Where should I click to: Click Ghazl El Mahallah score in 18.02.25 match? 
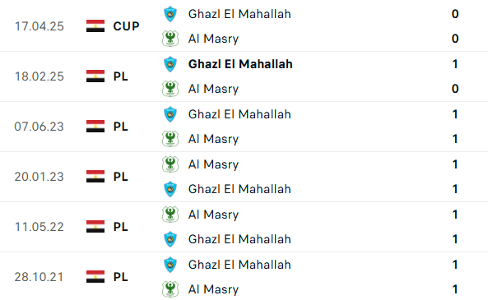455,64
